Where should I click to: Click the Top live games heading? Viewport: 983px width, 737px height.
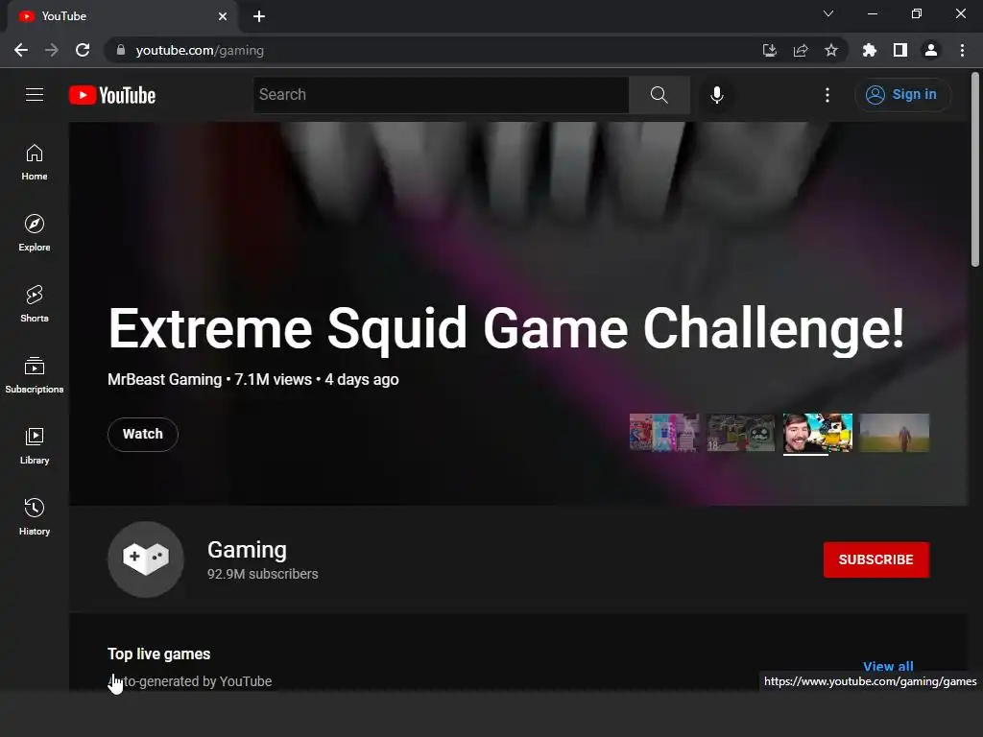[x=158, y=654]
